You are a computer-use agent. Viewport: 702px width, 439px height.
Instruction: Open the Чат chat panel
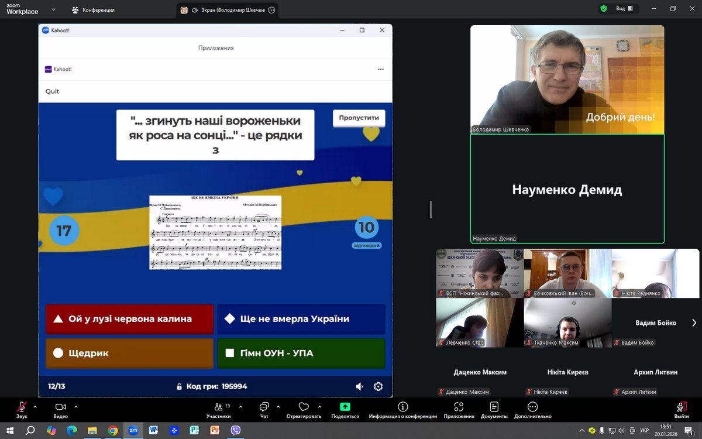tap(264, 407)
